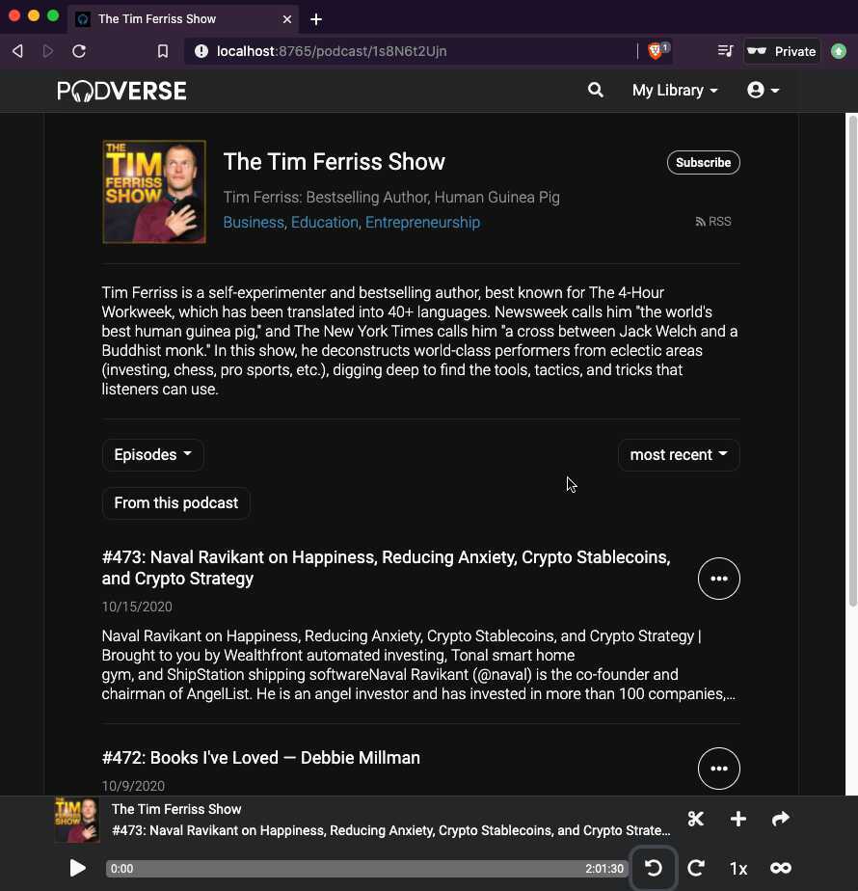This screenshot has width=858, height=891.
Task: Toggle continuous play with the infinity icon
Action: pyautogui.click(x=781, y=868)
